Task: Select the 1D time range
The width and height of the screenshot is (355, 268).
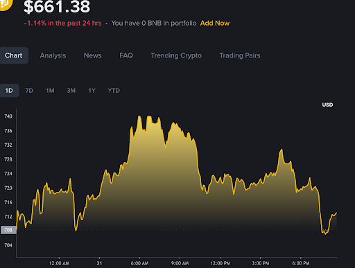Action: [9, 91]
